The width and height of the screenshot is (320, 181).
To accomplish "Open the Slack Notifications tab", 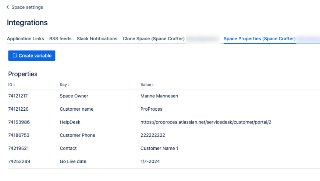I will (x=97, y=39).
